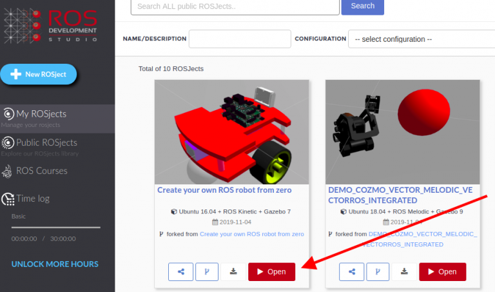495x292 pixels.
Task: Click the My ROSjects sidebar icon
Action: pos(8,113)
